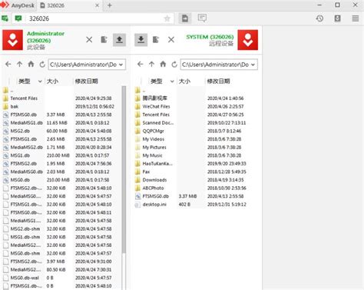Expand the local path dropdown
Image resolution: width=364 pixels, height=290 pixels.
[x=121, y=65]
